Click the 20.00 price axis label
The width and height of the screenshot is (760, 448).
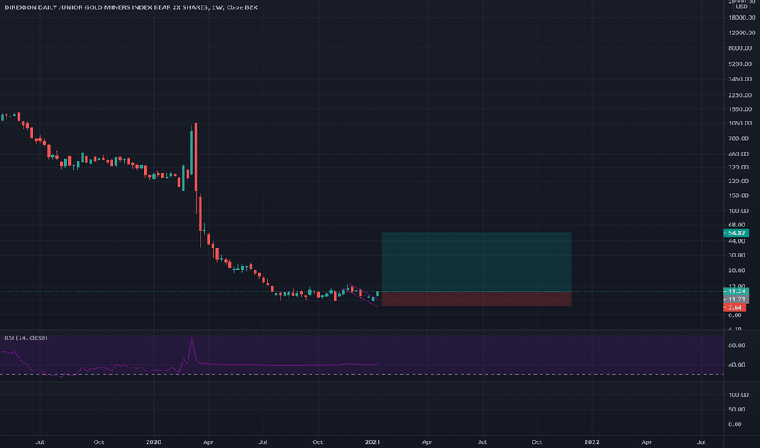tap(736, 270)
